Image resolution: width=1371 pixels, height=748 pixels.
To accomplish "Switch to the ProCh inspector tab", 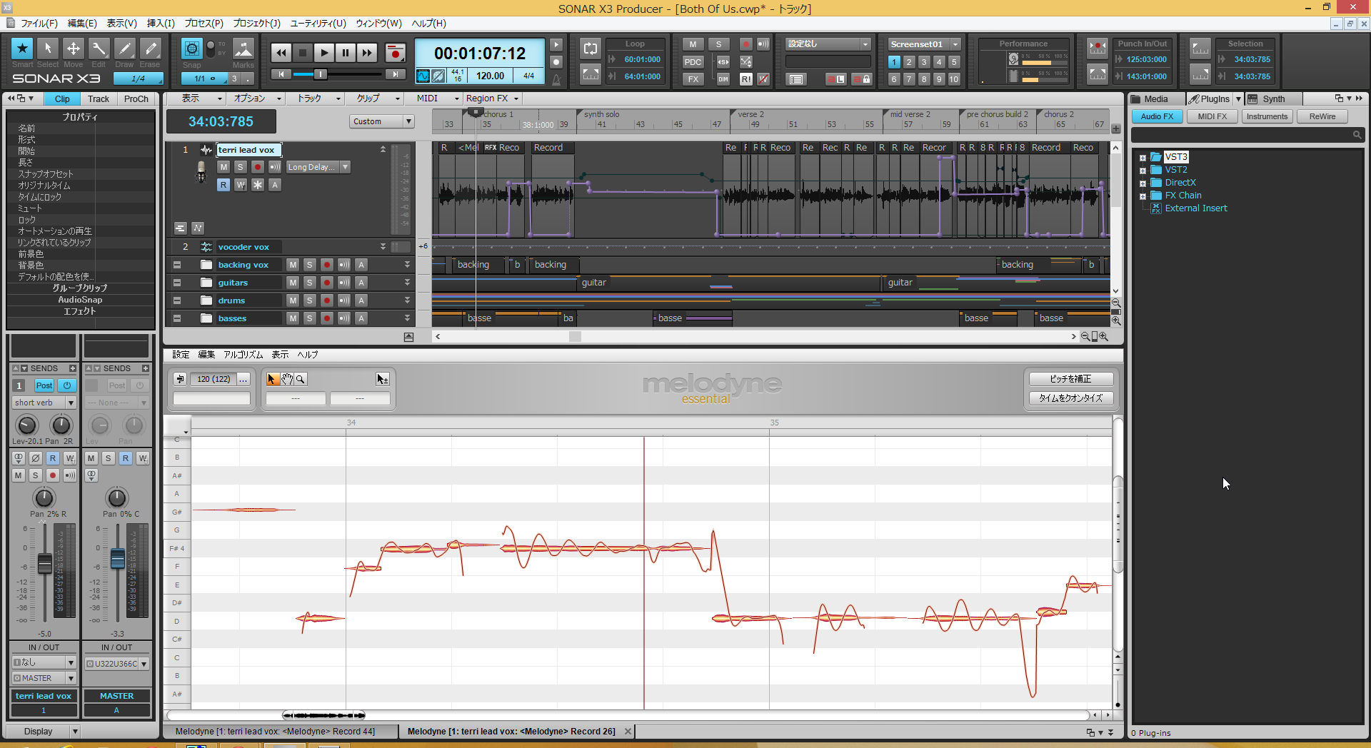I will coord(136,99).
